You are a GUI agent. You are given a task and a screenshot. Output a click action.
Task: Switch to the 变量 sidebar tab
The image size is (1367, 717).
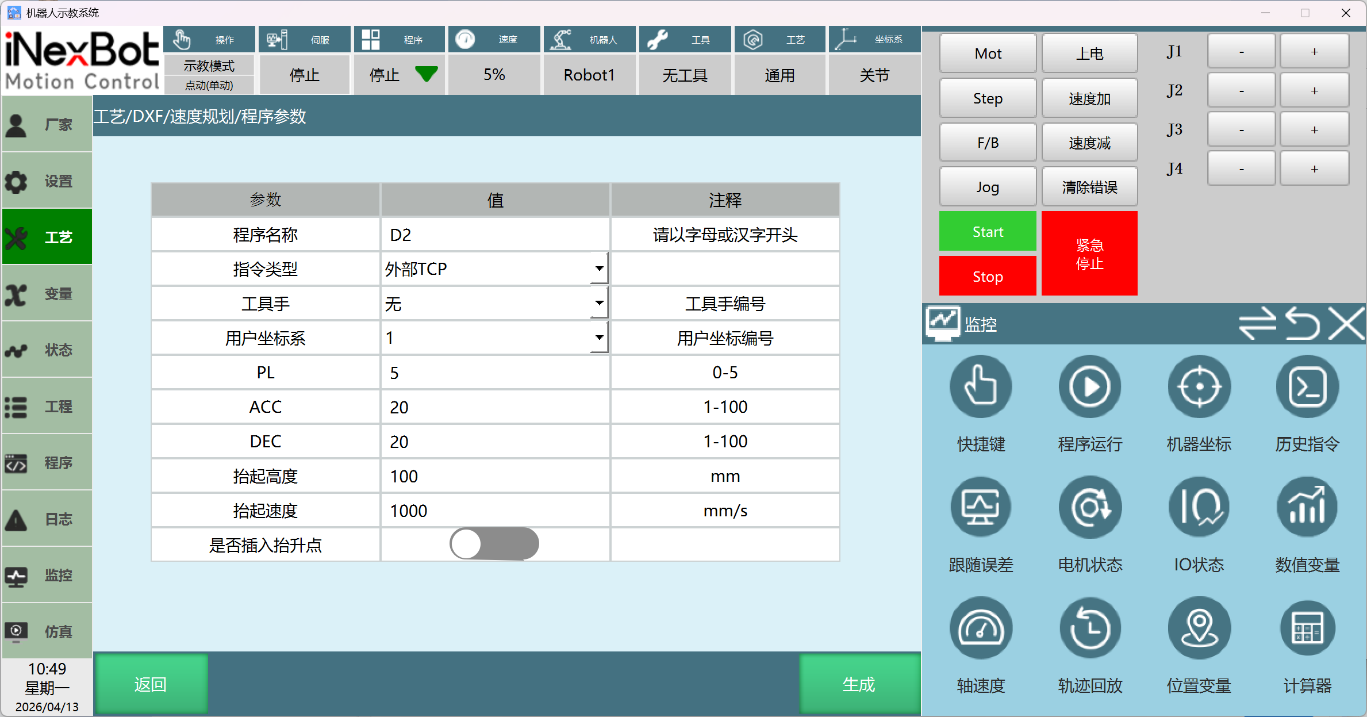click(47, 294)
